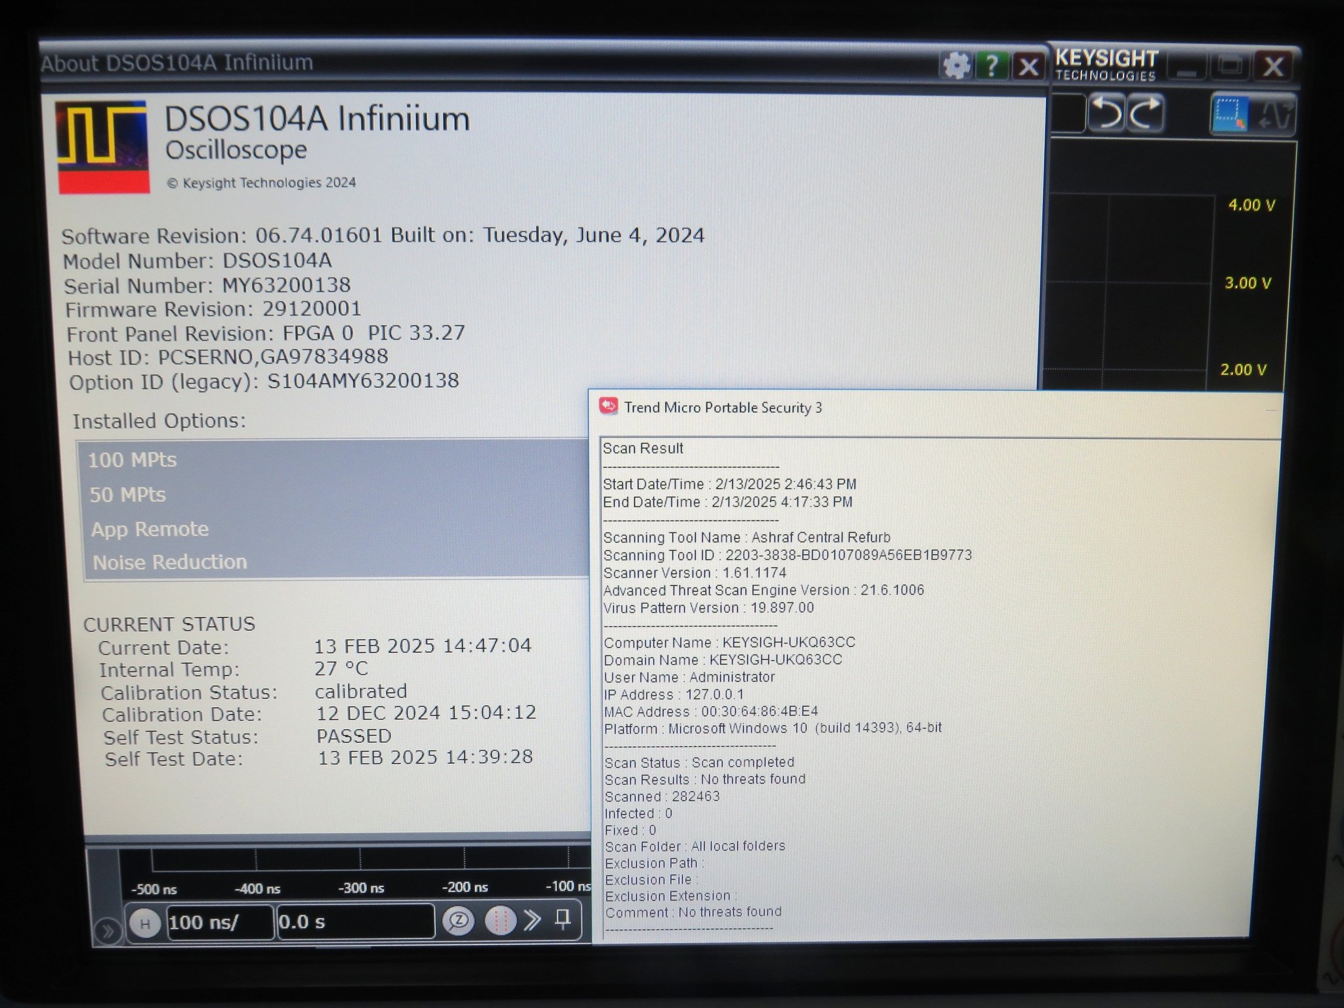Pin the horizontal control bar
1344x1008 pixels.
pyautogui.click(x=562, y=919)
